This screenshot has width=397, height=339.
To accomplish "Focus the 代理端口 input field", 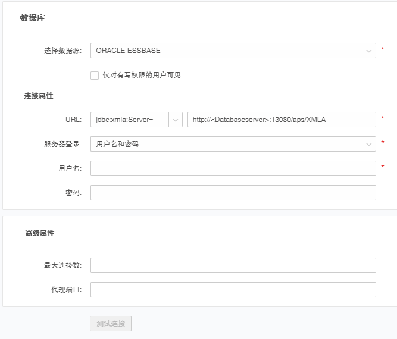I will click(x=233, y=290).
